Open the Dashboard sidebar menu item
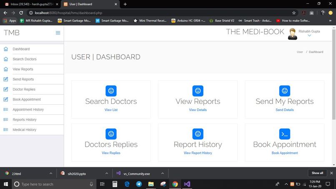336x189 pixels. coord(32,49)
